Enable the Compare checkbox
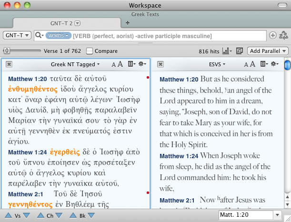 [x=90, y=51]
